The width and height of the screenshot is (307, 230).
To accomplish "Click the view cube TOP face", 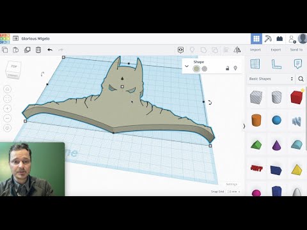I will click(x=13, y=67).
